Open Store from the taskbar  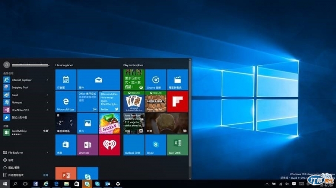click(x=77, y=184)
